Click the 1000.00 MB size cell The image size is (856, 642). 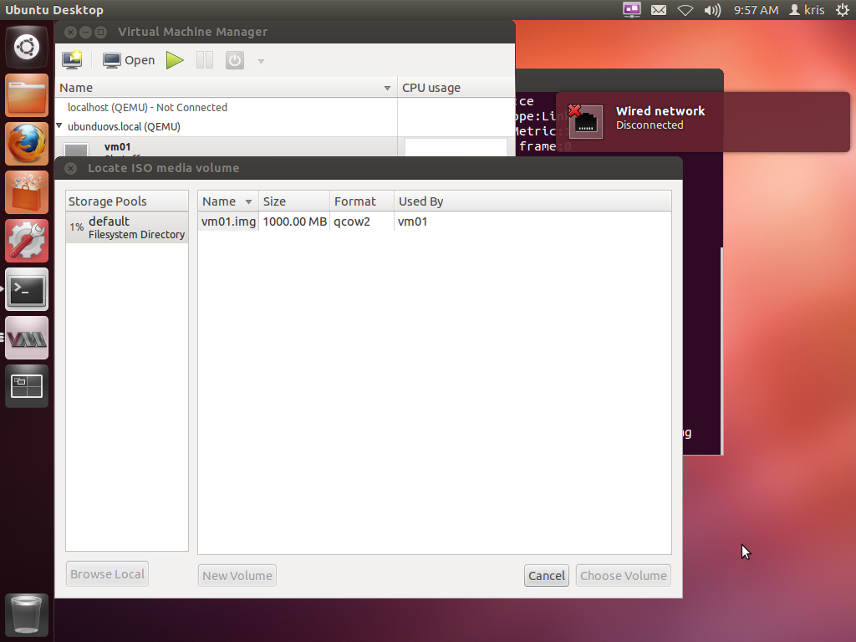tap(295, 222)
